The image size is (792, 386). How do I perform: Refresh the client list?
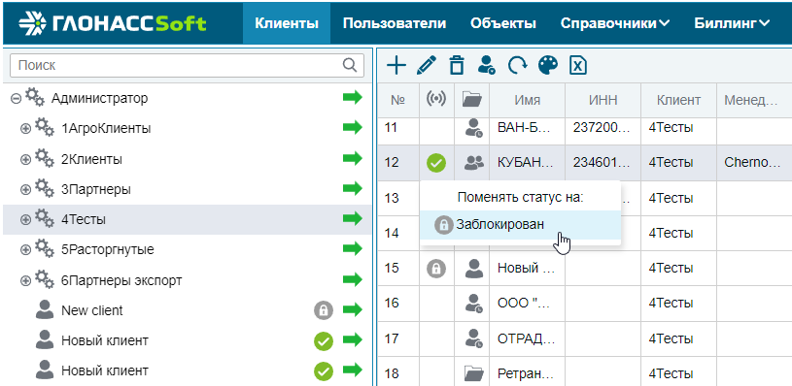click(517, 66)
